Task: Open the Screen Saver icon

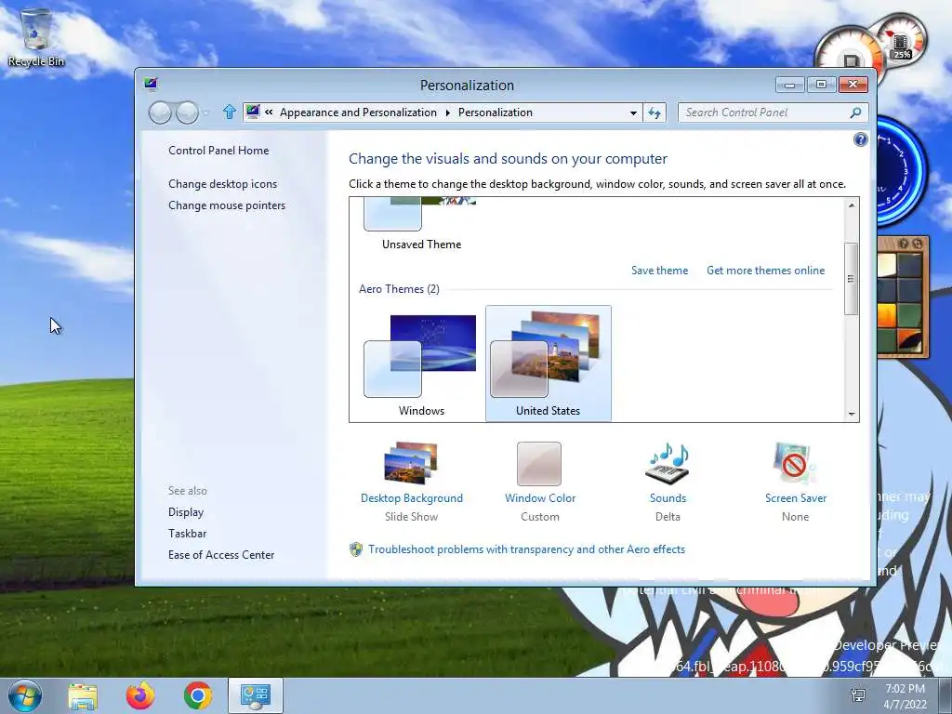Action: click(795, 464)
